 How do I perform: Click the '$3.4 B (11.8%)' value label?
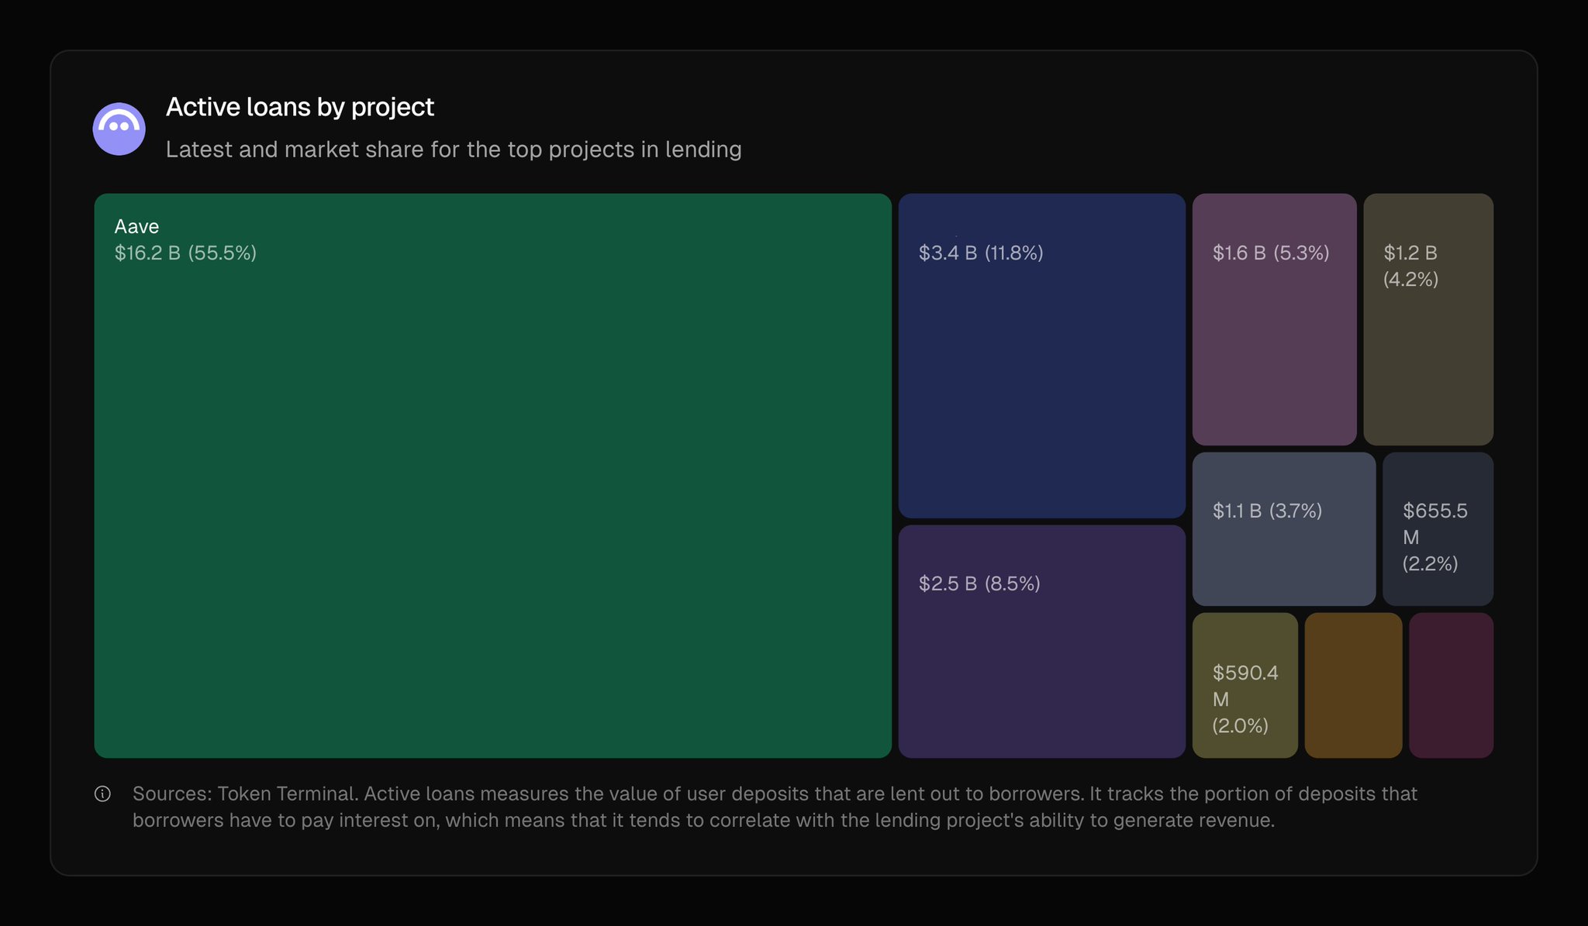(x=981, y=253)
